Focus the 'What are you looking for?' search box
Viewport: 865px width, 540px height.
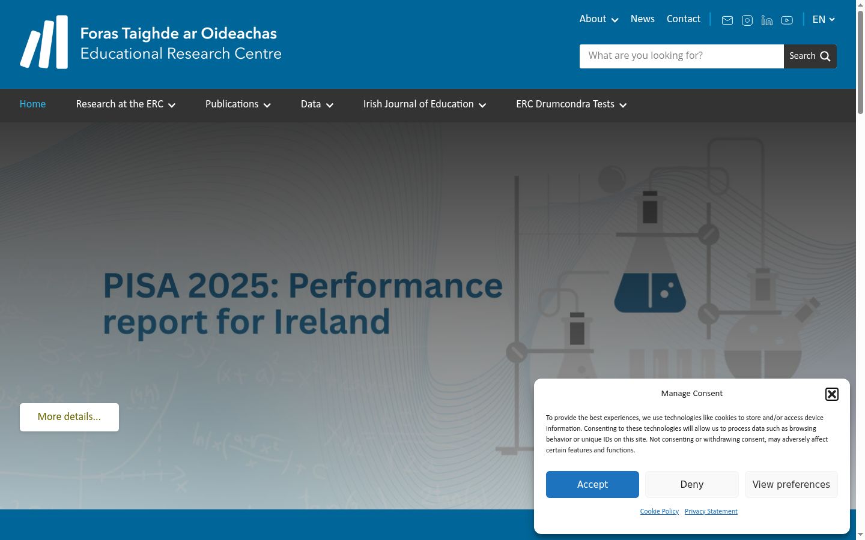(x=682, y=56)
